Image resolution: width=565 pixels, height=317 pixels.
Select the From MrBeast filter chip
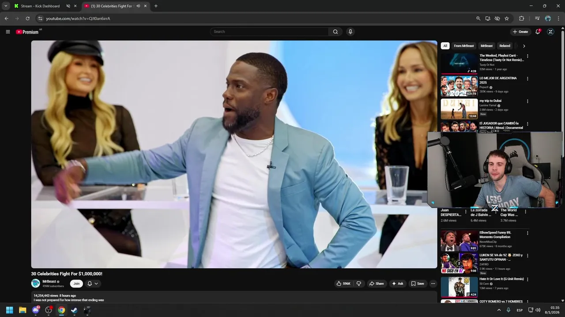(463, 46)
